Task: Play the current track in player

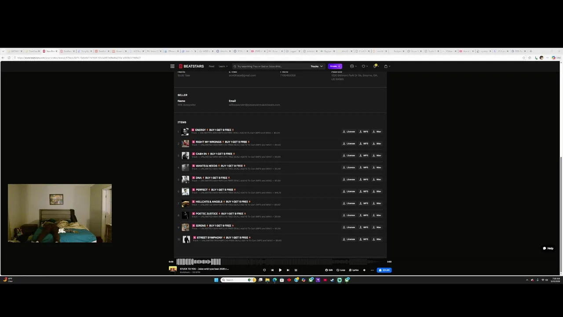Action: click(280, 270)
